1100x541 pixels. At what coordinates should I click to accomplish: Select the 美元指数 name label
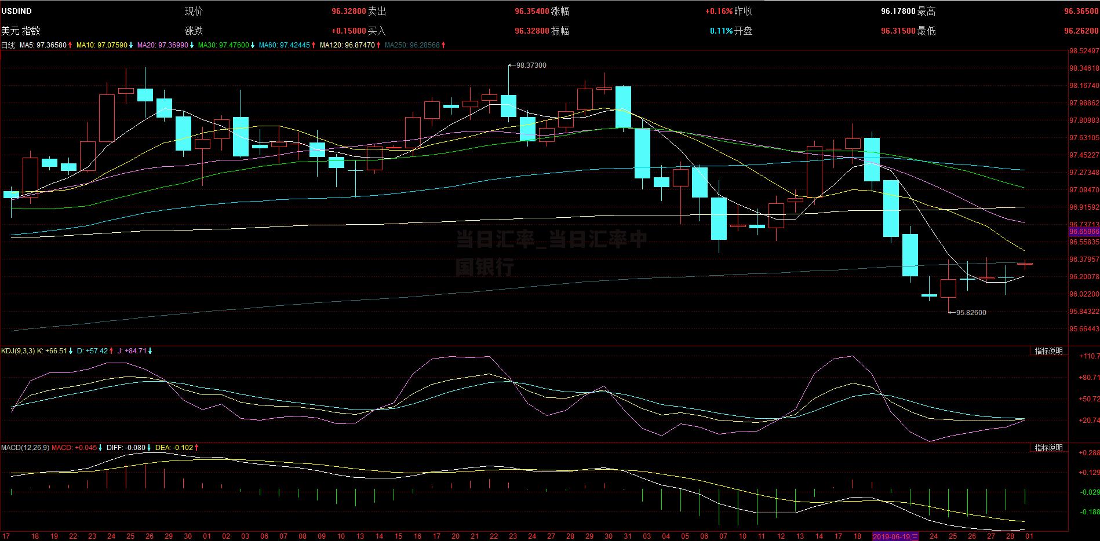click(20, 31)
